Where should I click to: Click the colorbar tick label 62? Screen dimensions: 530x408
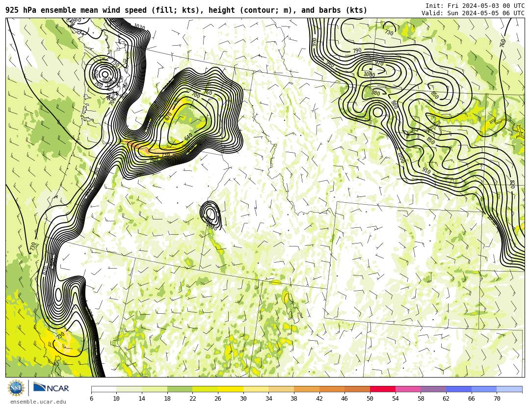pyautogui.click(x=446, y=399)
